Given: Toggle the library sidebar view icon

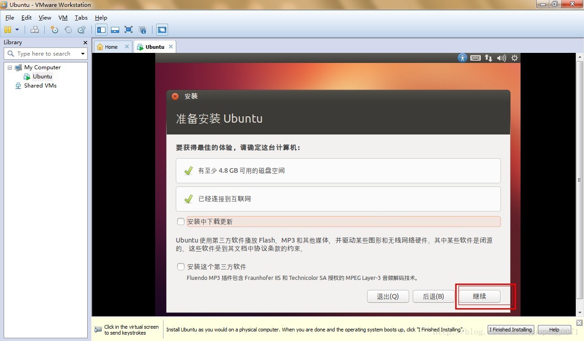Looking at the screenshot, I should coord(101,30).
